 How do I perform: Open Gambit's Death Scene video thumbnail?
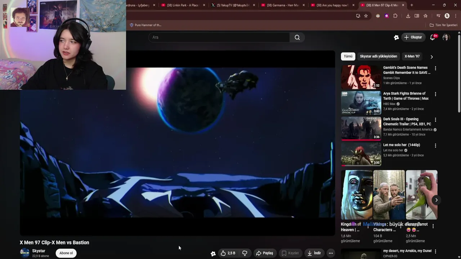[x=361, y=77]
